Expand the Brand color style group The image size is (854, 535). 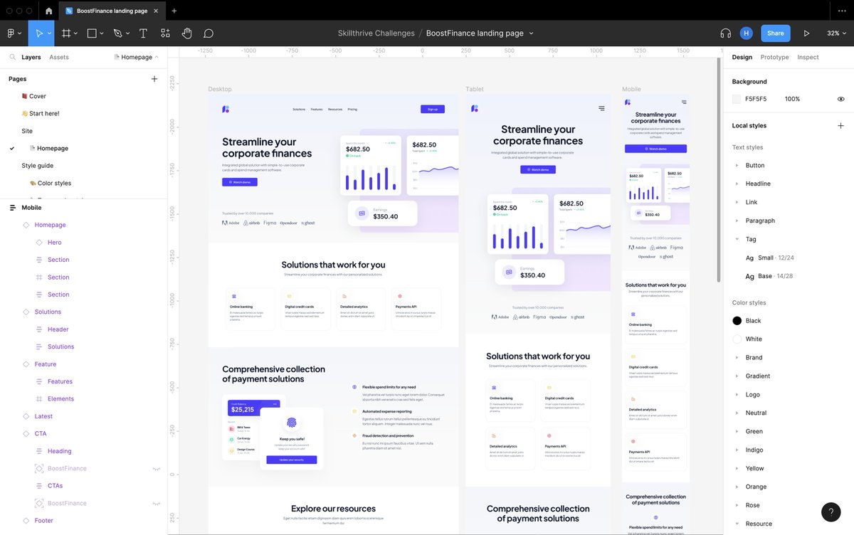pos(737,358)
